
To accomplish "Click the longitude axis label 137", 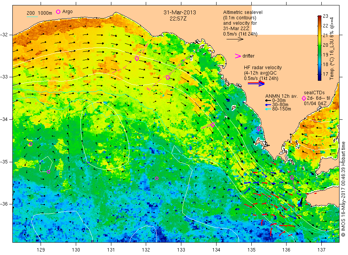I will point(322,250).
